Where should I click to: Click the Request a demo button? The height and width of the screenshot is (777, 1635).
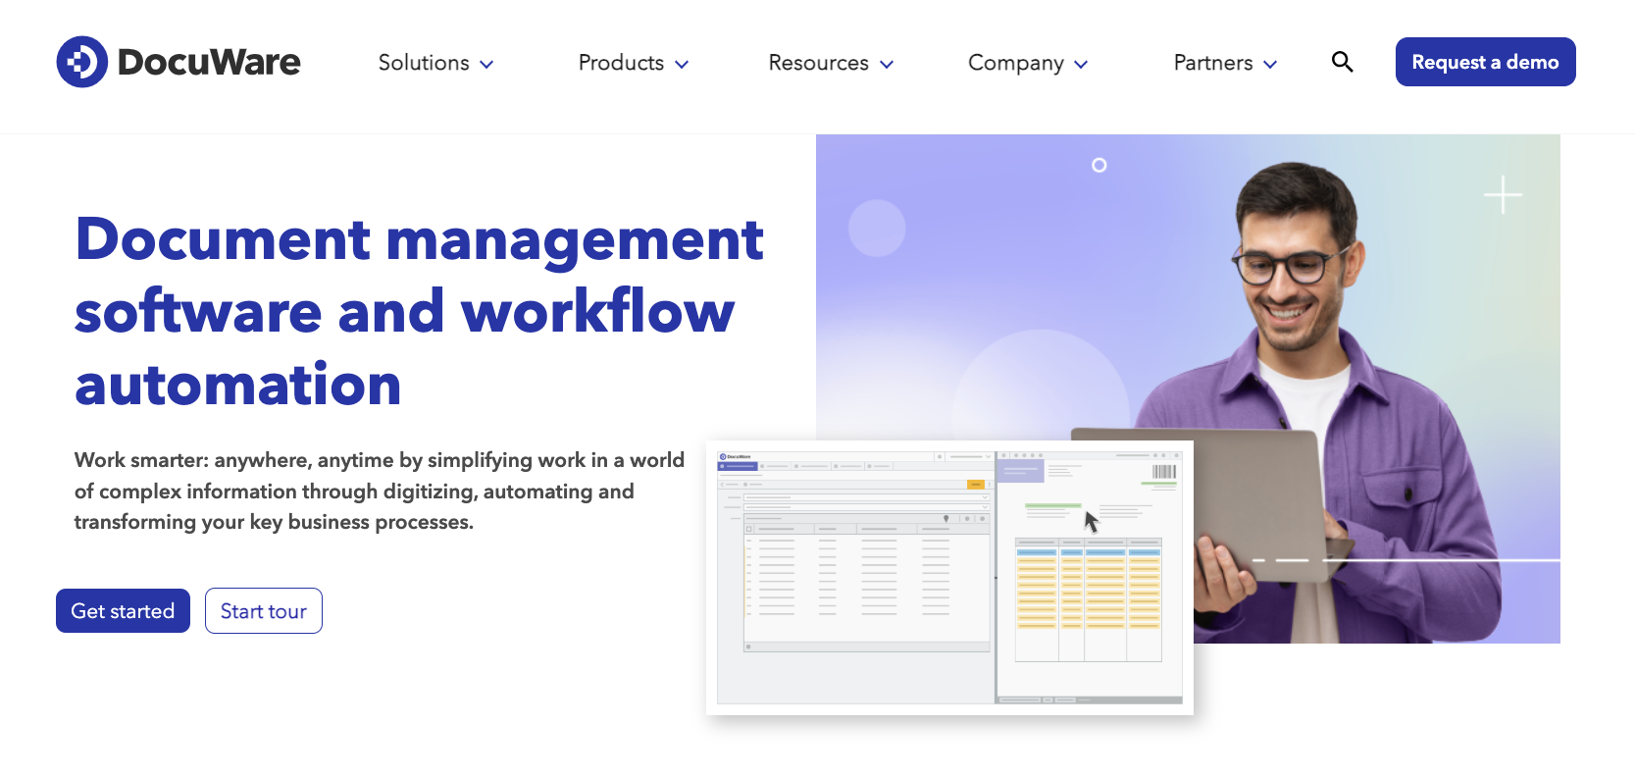(x=1485, y=62)
